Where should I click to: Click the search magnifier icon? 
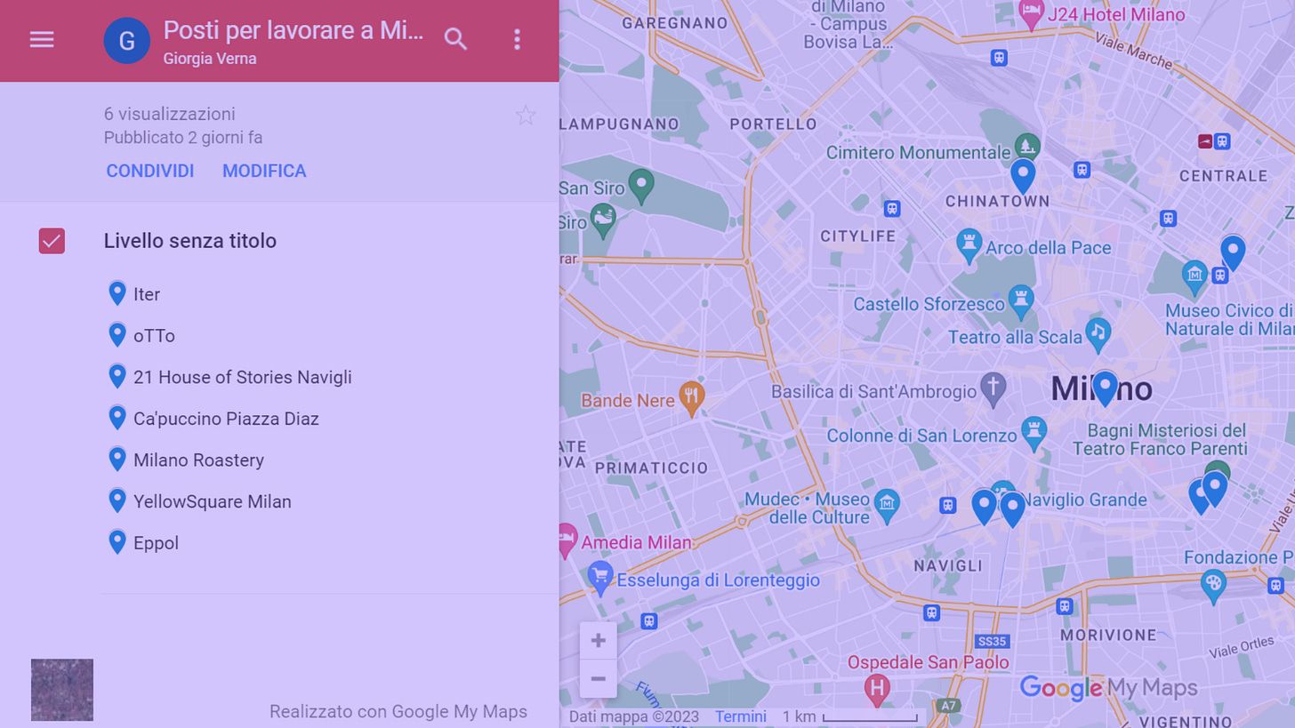click(x=455, y=39)
